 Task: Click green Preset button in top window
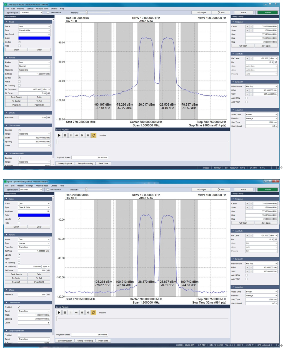(268, 13)
